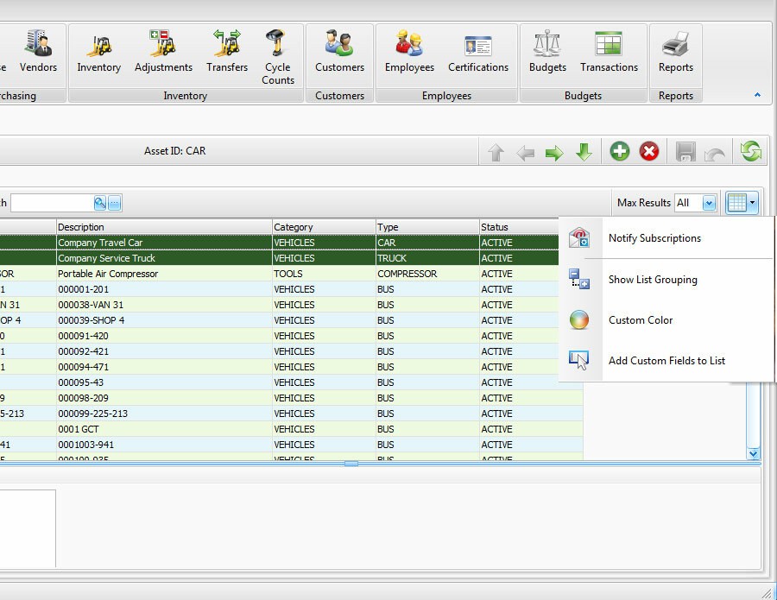Click the green plus to add an asset
Viewport: 777px width, 600px height.
pos(620,150)
